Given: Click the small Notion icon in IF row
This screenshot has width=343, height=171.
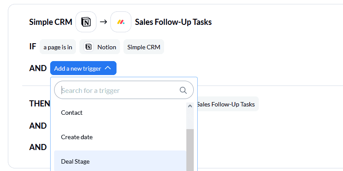Looking at the screenshot, I should click(89, 47).
